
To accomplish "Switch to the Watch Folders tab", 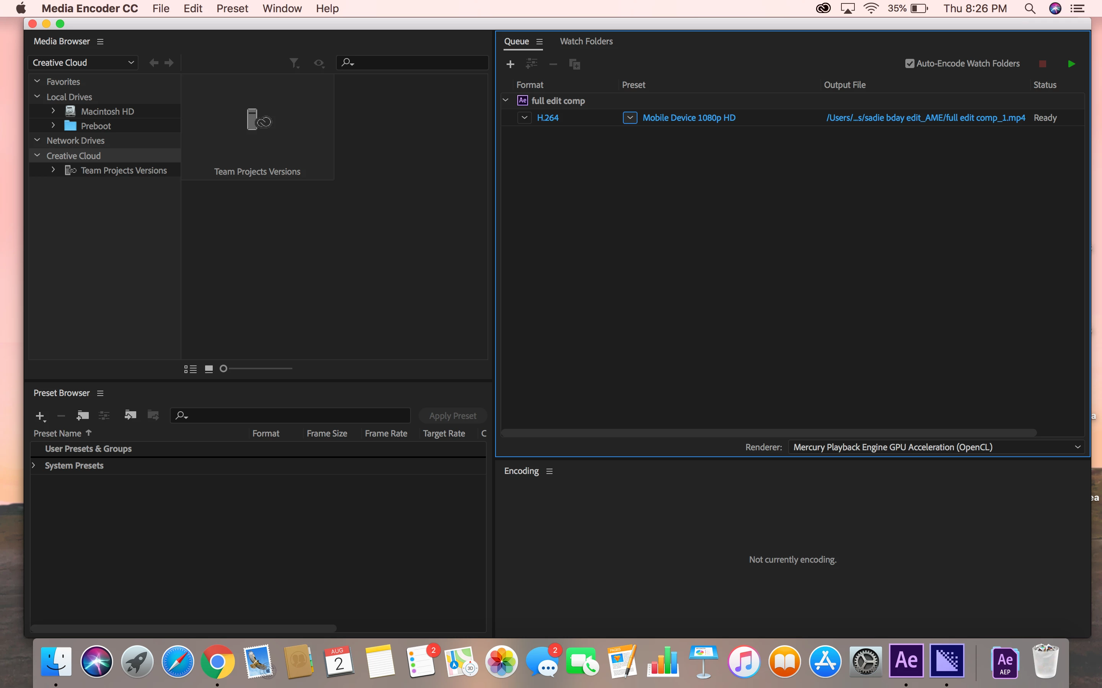I will point(586,41).
